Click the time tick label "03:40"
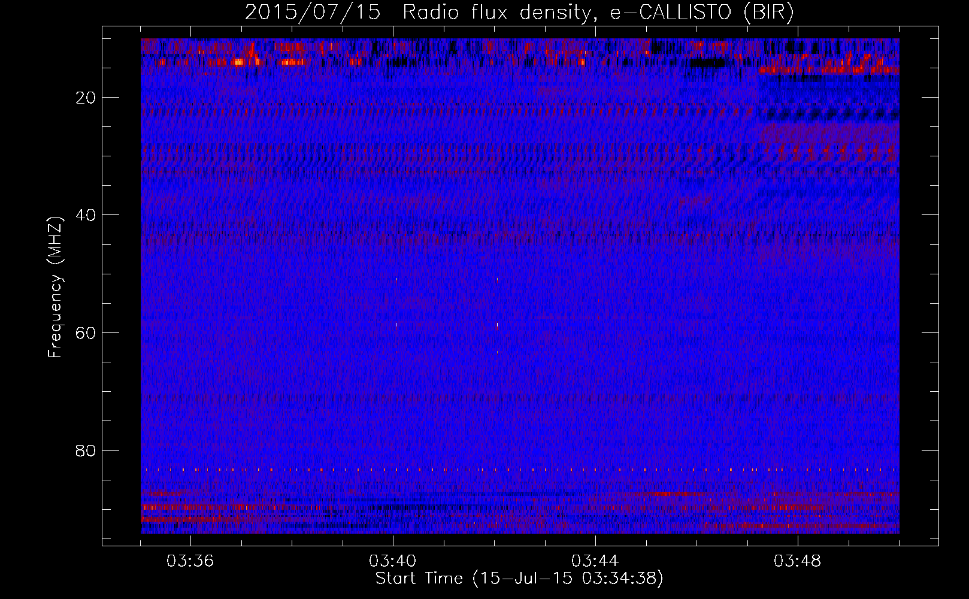Screen dimensions: 969x599 (393, 561)
